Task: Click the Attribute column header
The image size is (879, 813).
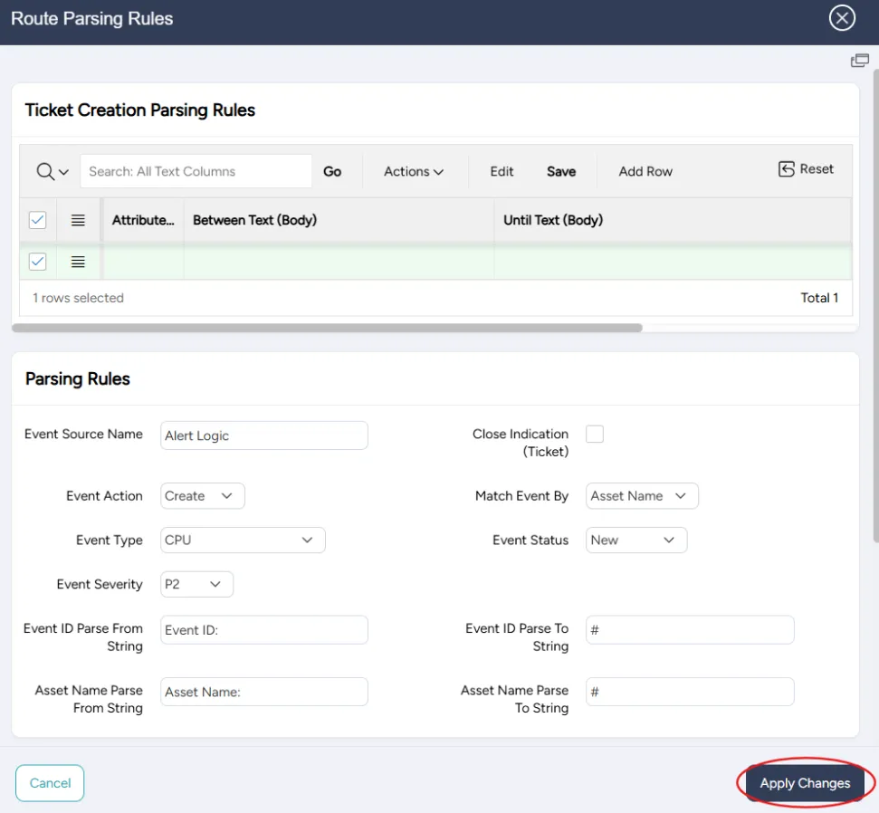Action: 143,220
